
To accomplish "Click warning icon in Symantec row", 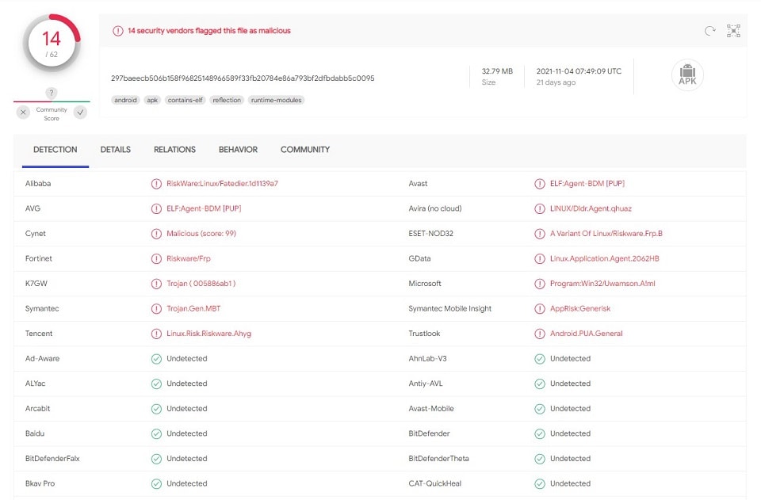I will [156, 309].
